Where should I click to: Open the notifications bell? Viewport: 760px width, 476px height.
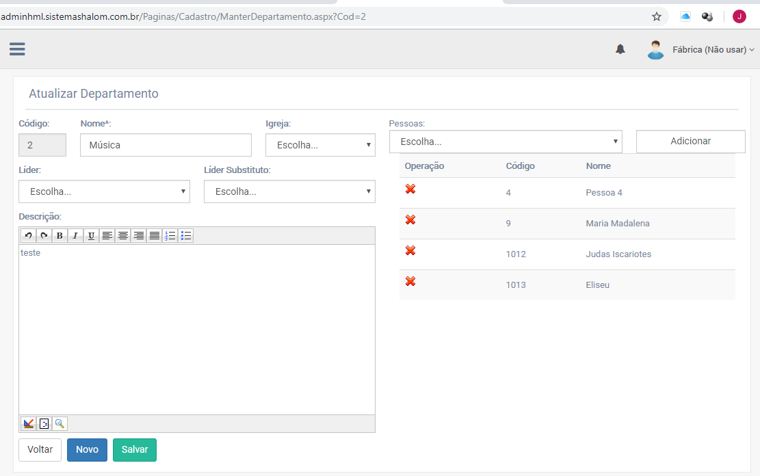(x=620, y=49)
